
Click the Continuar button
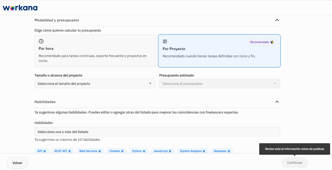tap(295, 163)
